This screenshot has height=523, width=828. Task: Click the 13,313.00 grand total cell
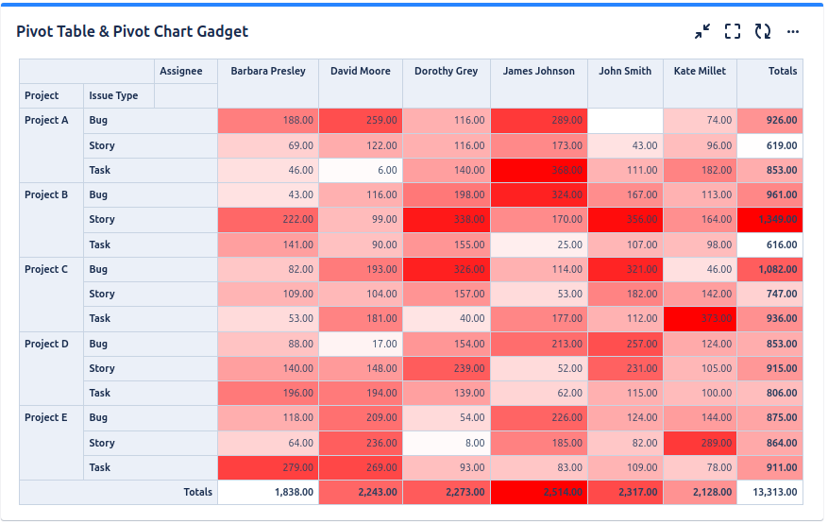coord(769,492)
